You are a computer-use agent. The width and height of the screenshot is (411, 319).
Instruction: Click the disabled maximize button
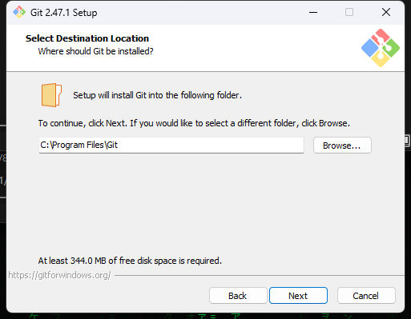pos(349,12)
